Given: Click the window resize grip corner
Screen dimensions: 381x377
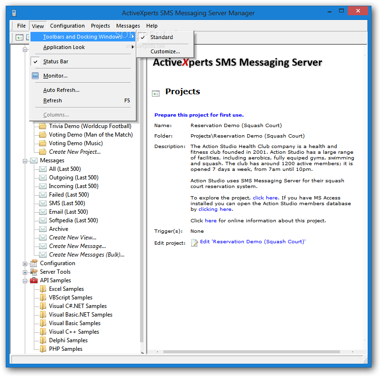Looking at the screenshot, I should pyautogui.click(x=365, y=361).
